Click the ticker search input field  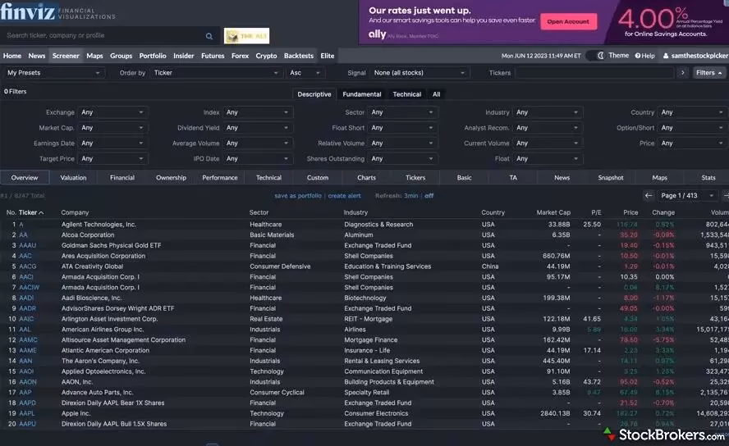(103, 36)
